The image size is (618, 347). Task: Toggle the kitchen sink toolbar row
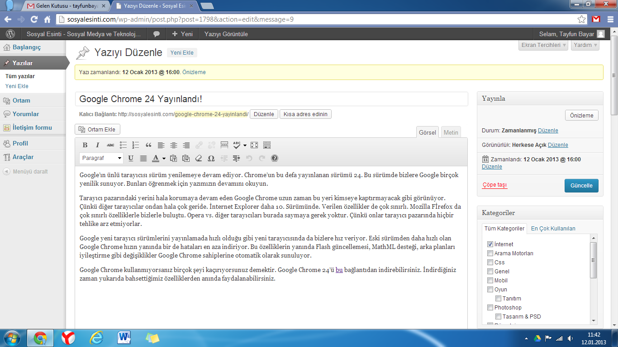[267, 145]
